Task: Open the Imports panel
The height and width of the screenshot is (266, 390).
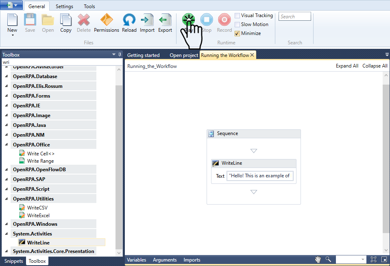Action: 192,260
